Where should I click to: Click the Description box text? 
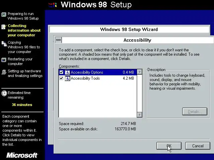click(x=177, y=82)
